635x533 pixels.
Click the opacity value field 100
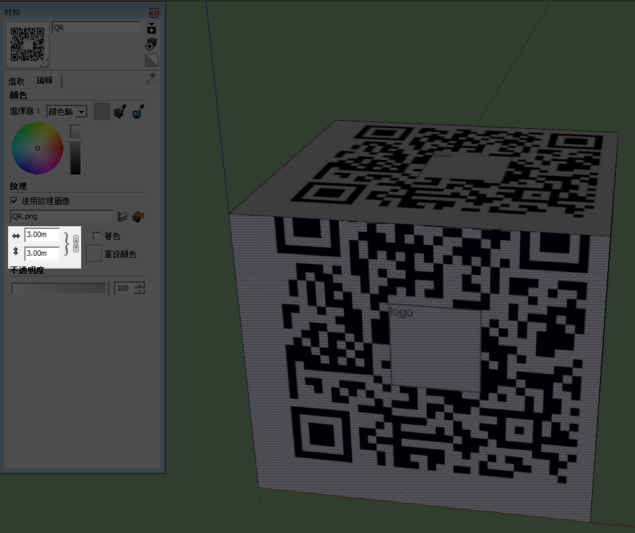124,288
